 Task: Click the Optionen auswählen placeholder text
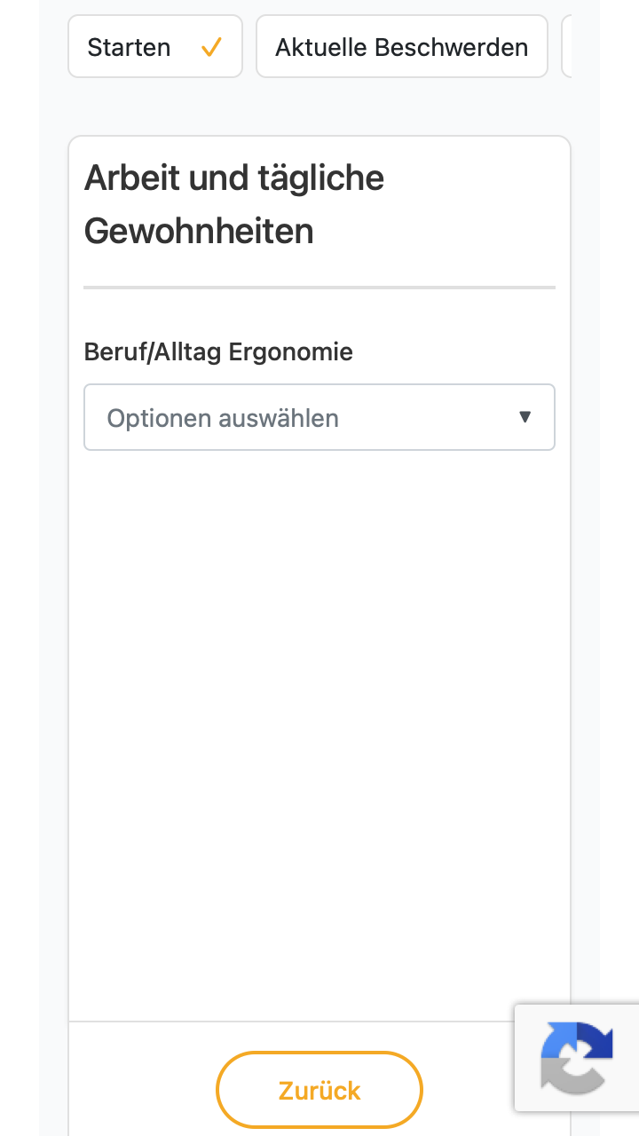223,418
